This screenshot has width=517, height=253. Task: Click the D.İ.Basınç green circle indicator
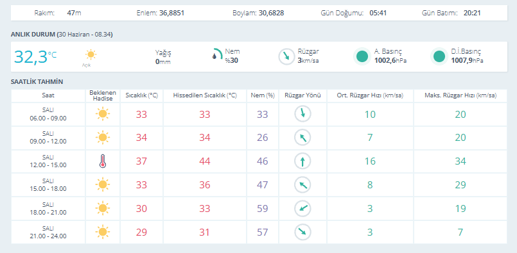[439, 56]
